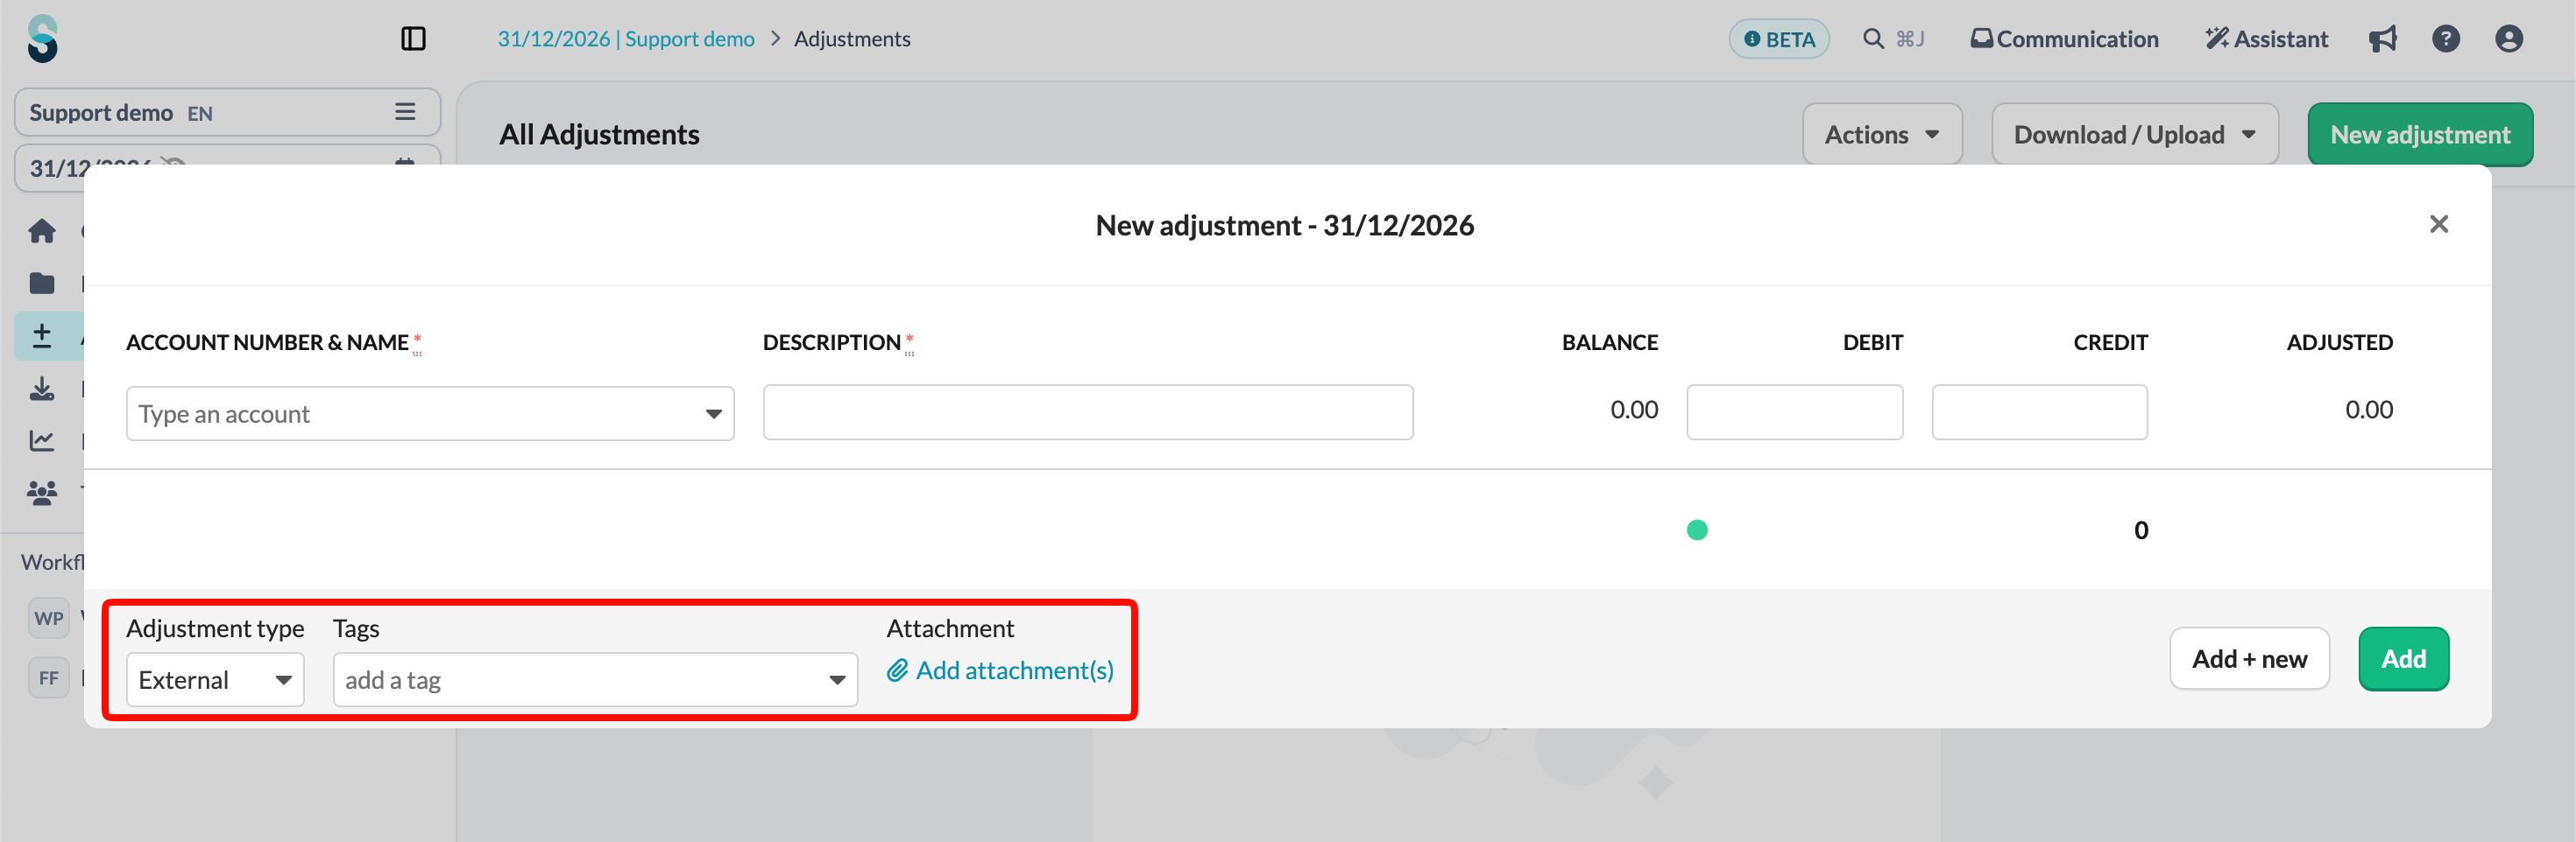
Task: Open the team members icon in sidebar
Action: tap(42, 493)
